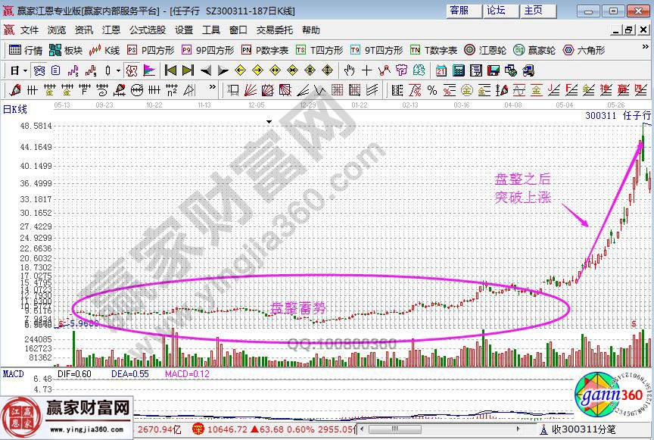Open the 行情 market quotes view
The width and height of the screenshot is (654, 440).
[x=25, y=50]
